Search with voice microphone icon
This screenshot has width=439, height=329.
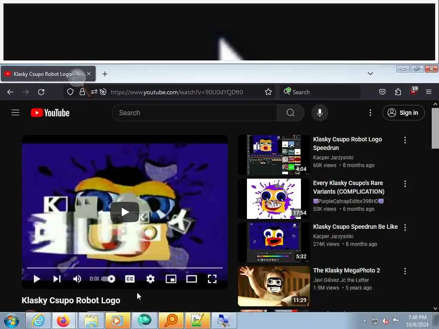point(320,113)
